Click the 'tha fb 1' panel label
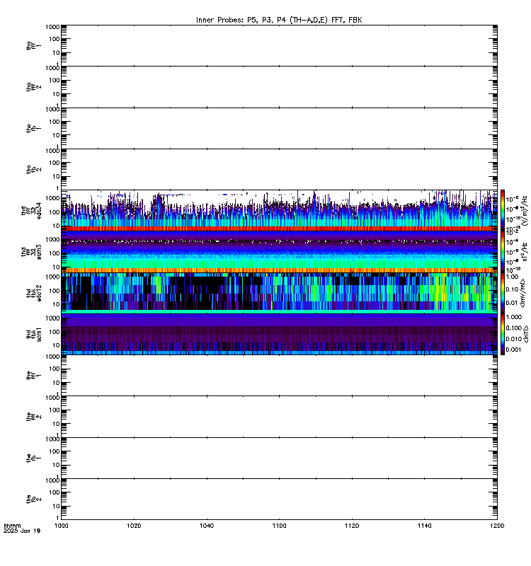Screen dimensions: 531x566 click(33, 128)
